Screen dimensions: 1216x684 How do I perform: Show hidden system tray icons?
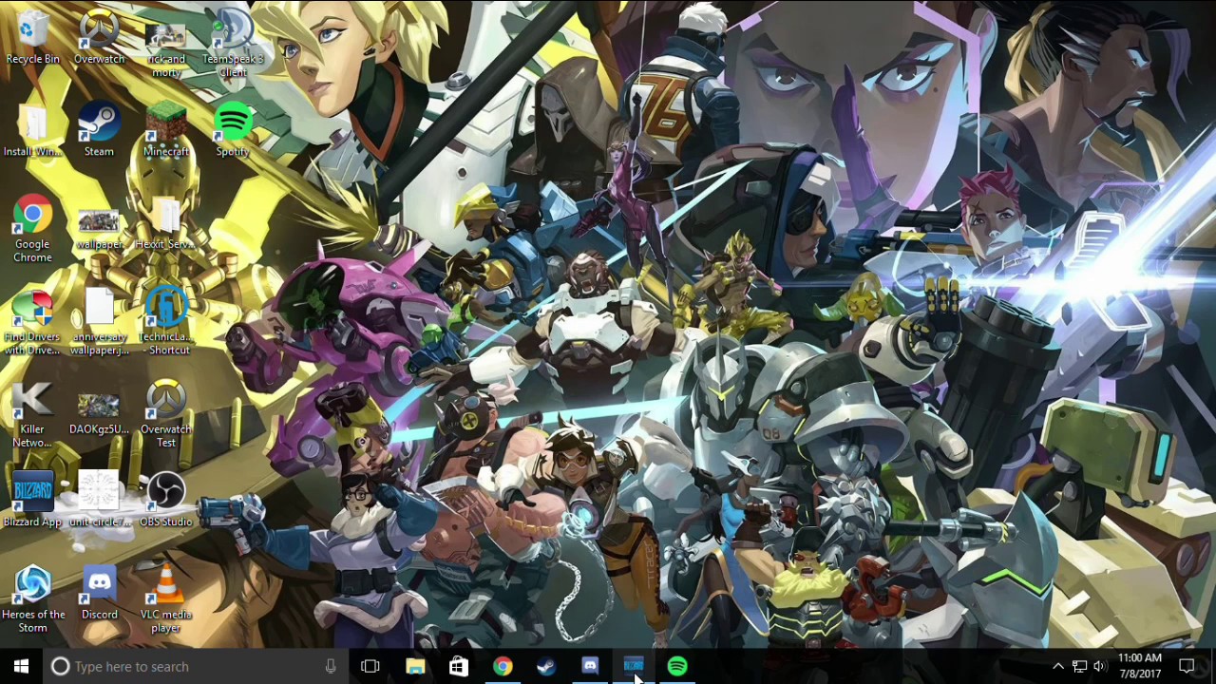coord(1058,666)
